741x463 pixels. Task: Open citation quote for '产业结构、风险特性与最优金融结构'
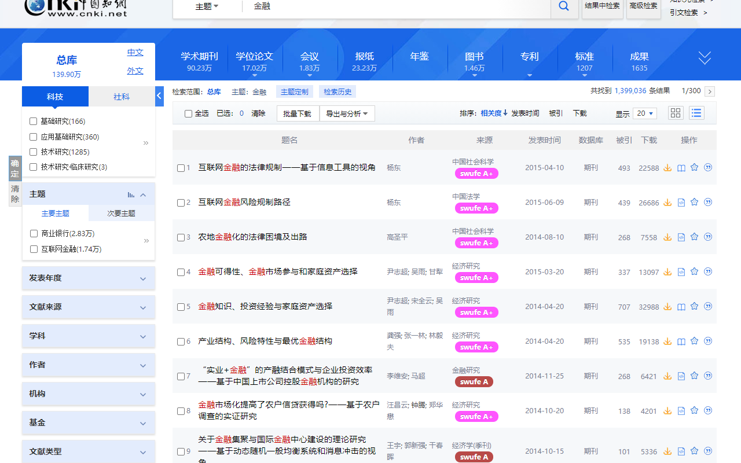(x=708, y=341)
